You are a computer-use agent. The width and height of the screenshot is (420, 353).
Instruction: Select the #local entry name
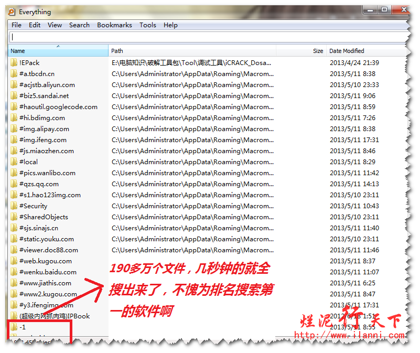click(x=28, y=162)
